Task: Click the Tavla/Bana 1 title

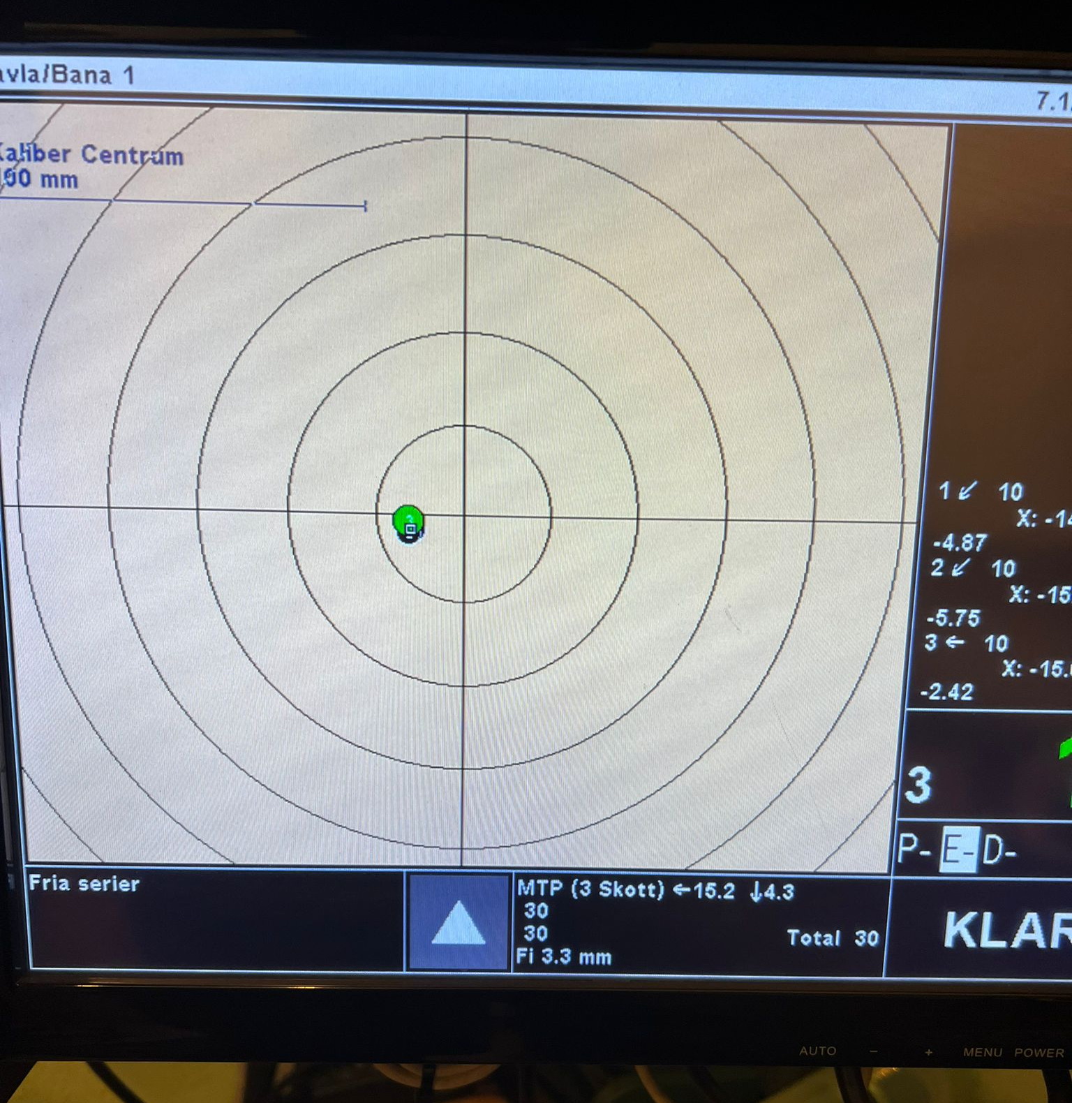Action: point(67,75)
